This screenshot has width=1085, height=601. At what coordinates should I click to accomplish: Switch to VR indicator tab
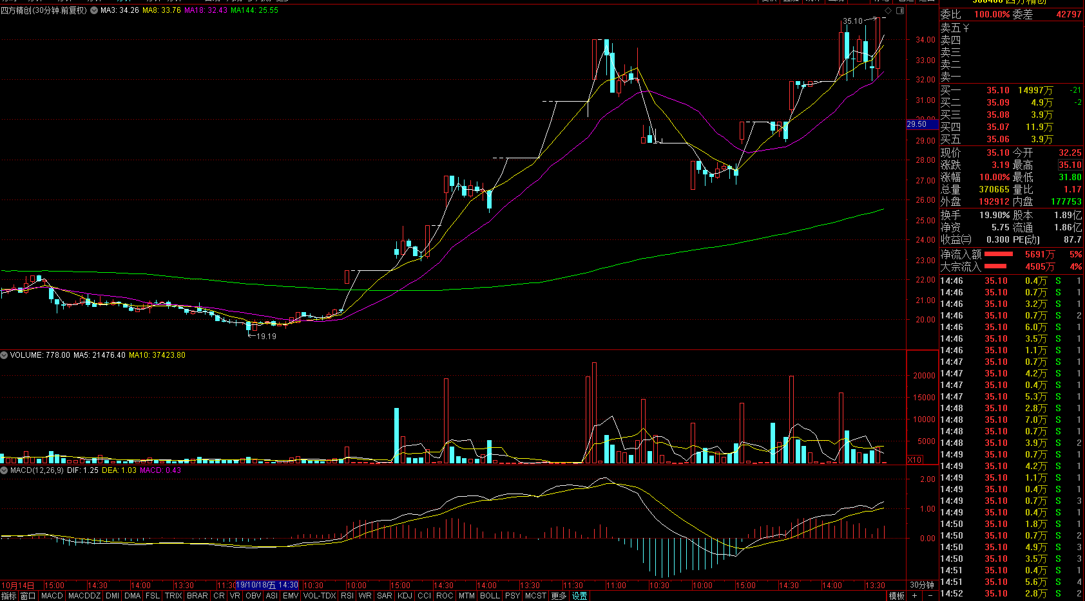[235, 596]
